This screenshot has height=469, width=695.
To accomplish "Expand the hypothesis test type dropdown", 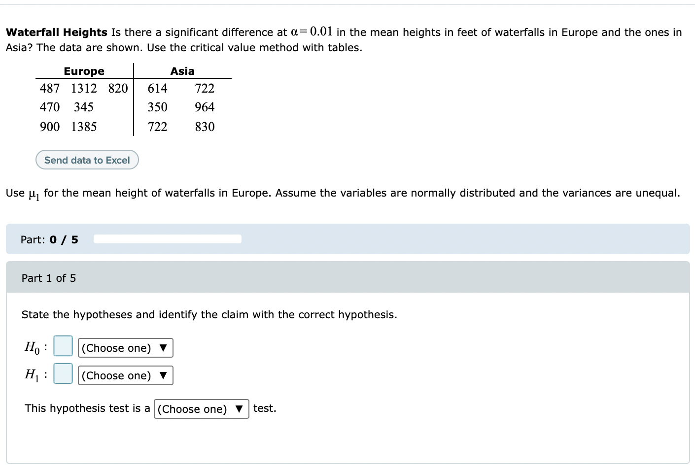I will point(201,409).
